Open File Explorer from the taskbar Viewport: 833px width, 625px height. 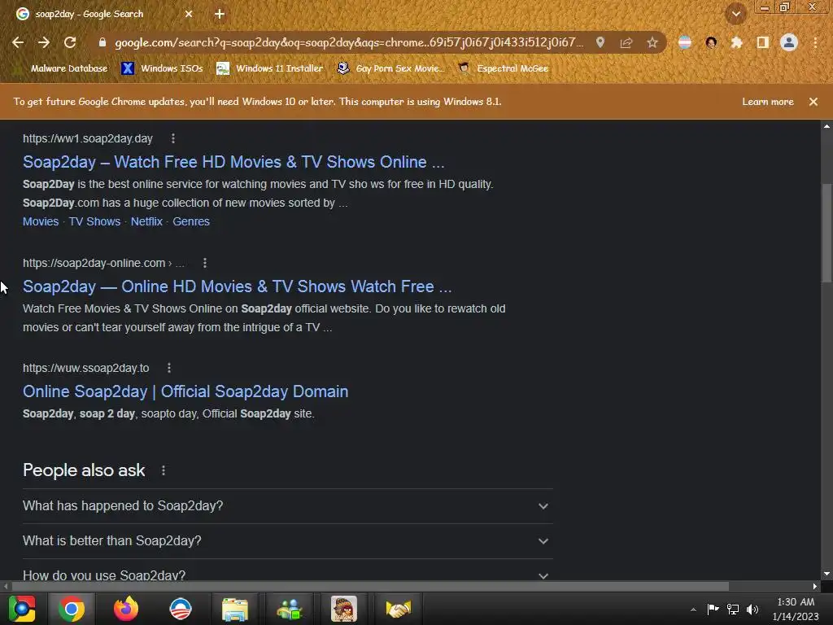pyautogui.click(x=235, y=609)
